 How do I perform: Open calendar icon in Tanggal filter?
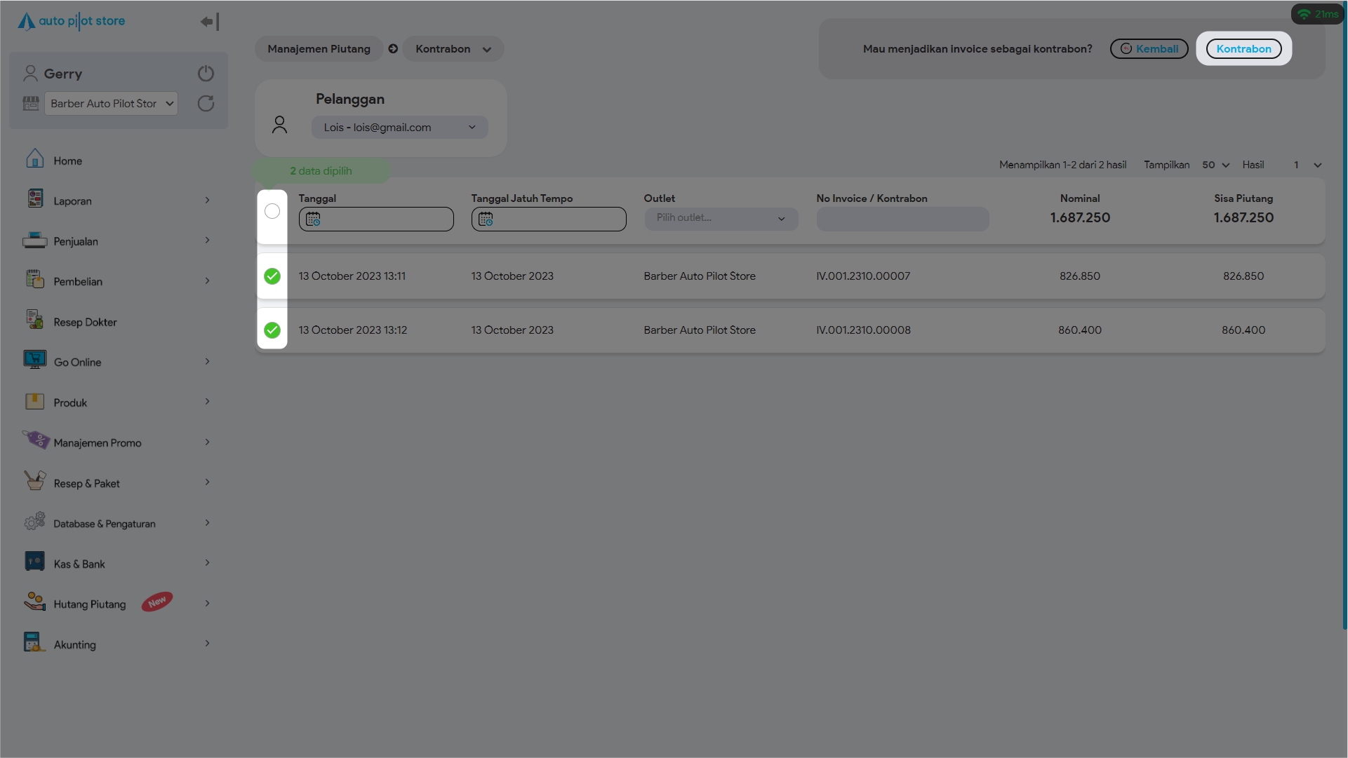tap(313, 219)
